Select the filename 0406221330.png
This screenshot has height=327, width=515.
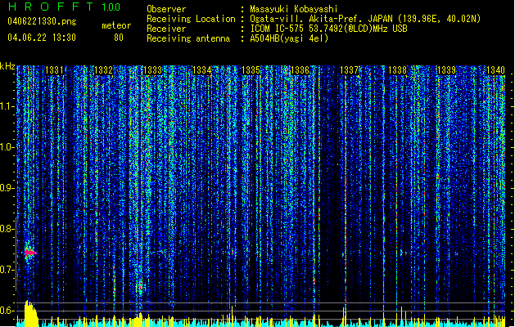(x=42, y=21)
